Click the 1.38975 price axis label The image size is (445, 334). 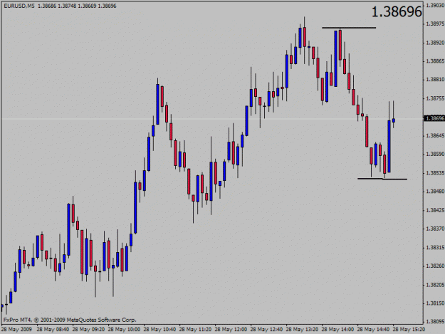[x=435, y=24]
